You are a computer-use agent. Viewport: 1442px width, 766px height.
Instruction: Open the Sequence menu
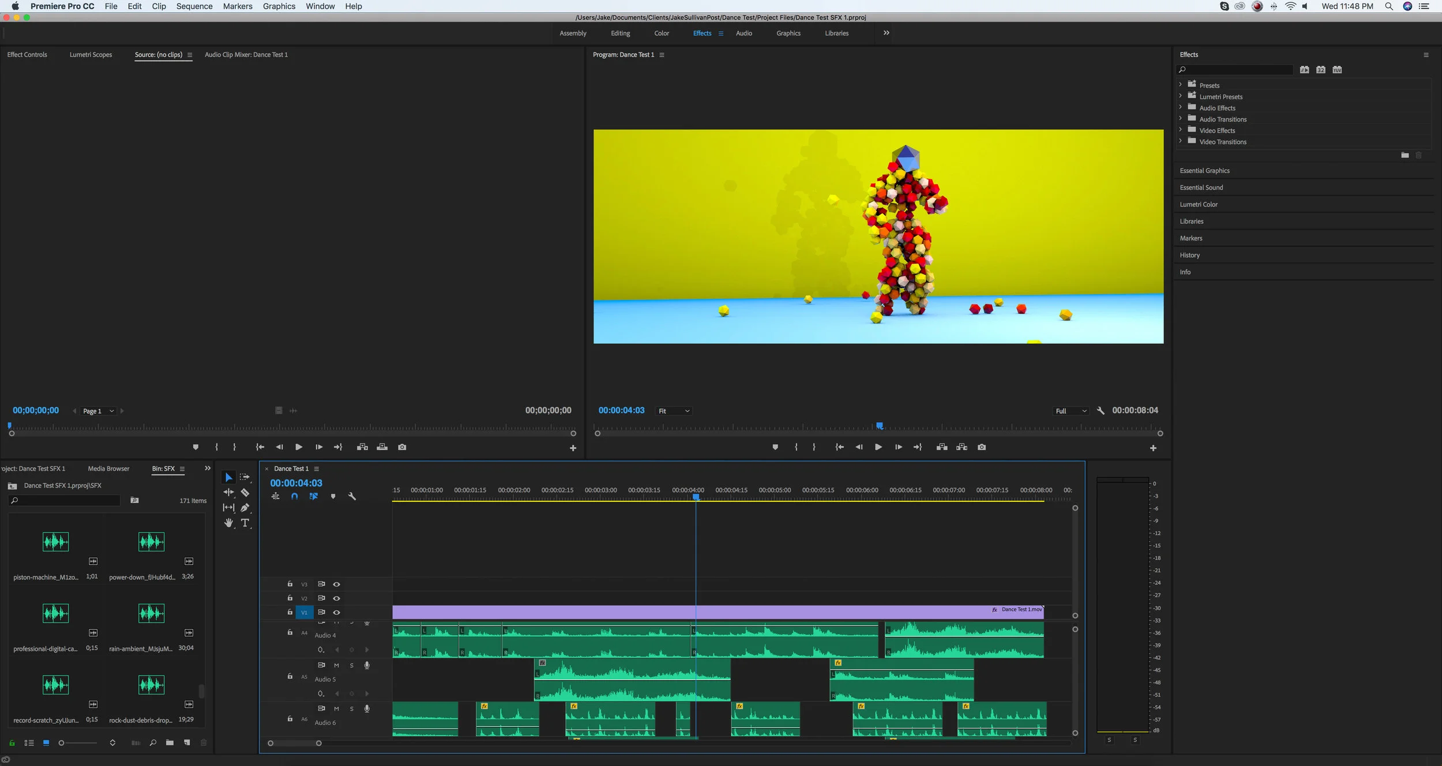pos(194,6)
